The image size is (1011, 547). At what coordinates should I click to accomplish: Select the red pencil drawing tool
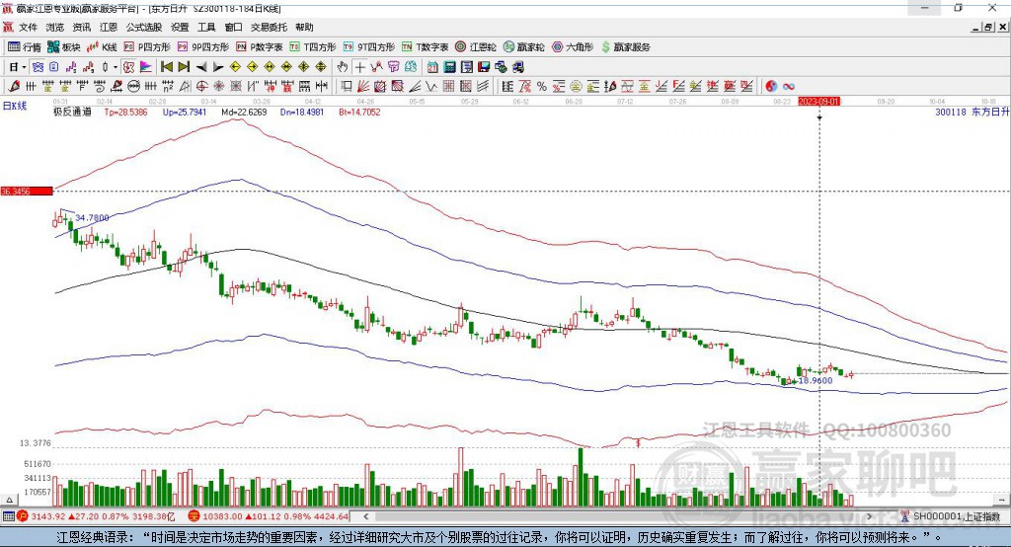click(x=14, y=86)
